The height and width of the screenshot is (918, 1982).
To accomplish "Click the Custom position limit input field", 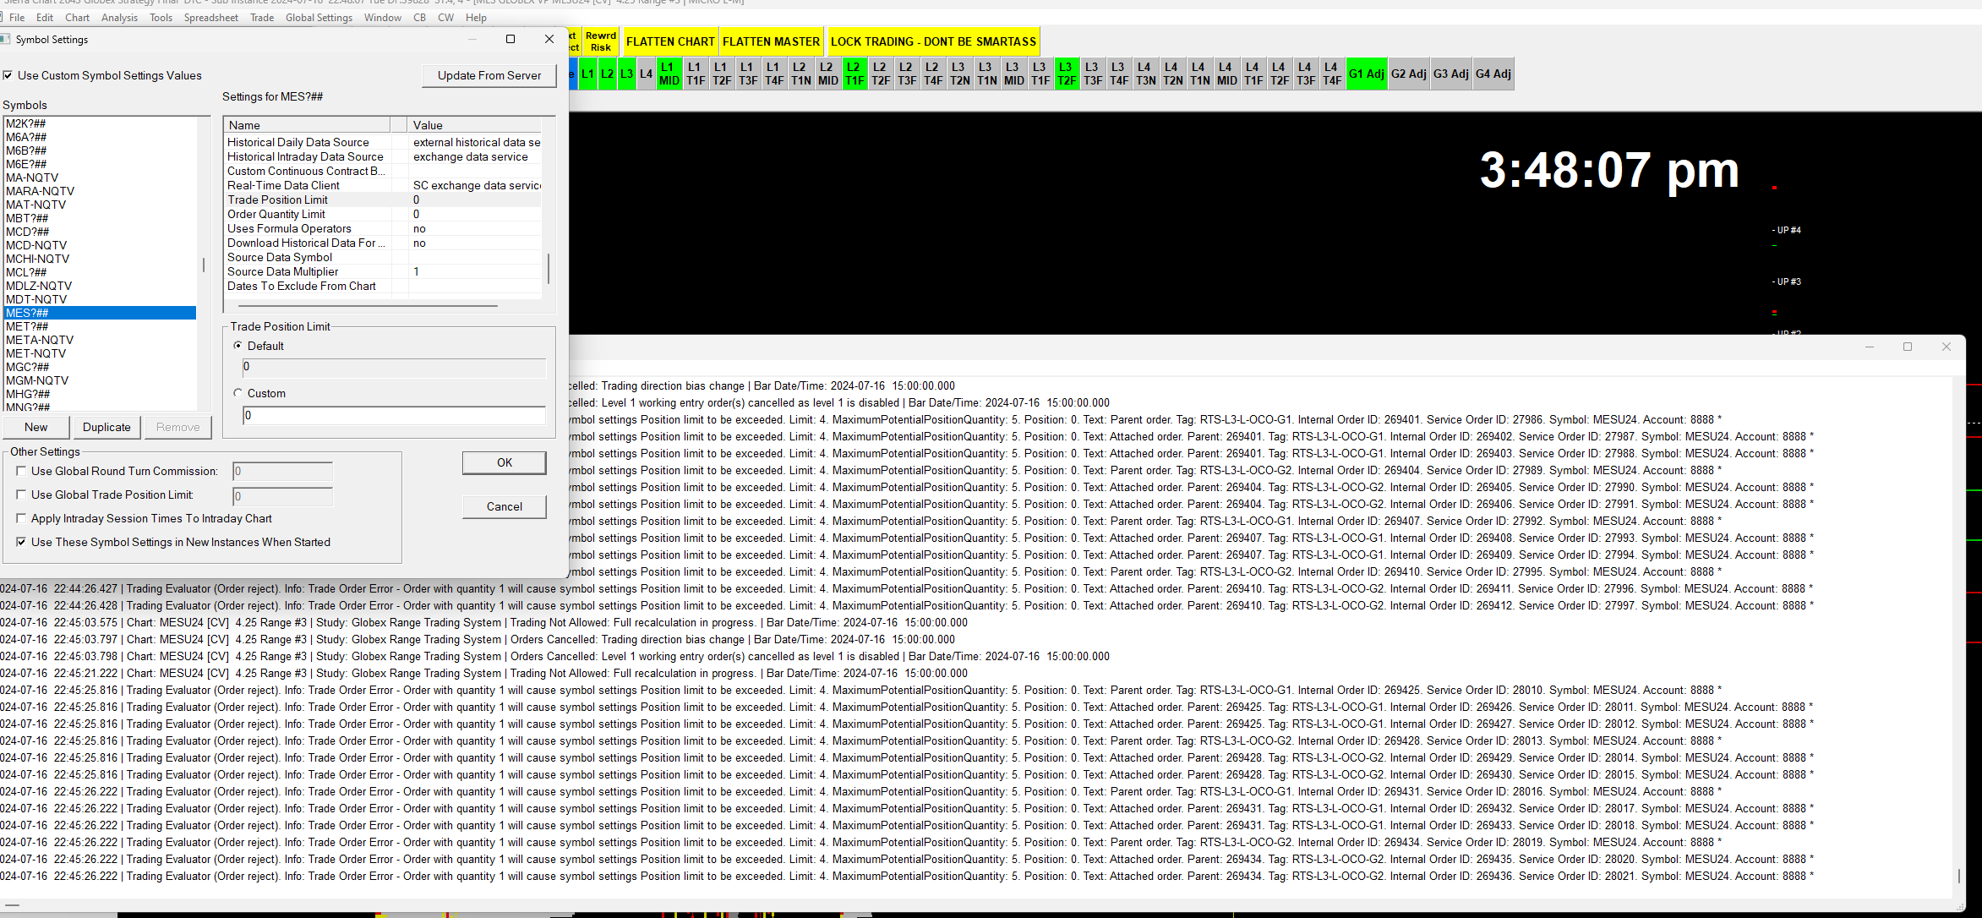I will [394, 415].
